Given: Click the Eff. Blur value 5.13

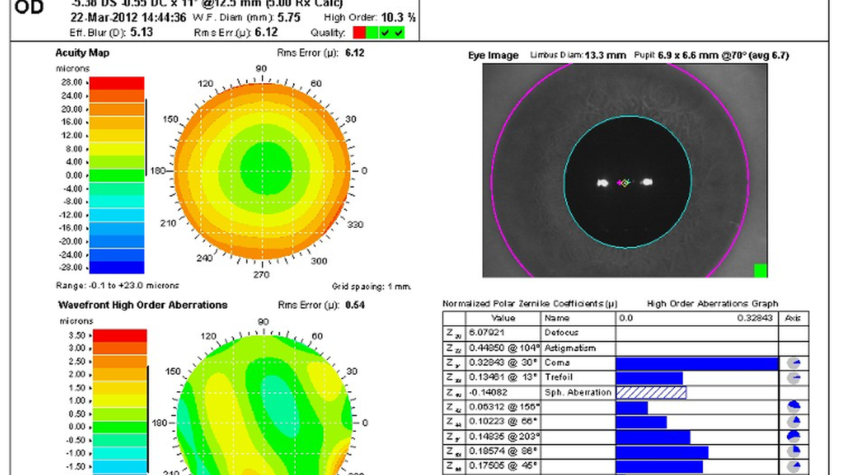Looking at the screenshot, I should tap(141, 33).
